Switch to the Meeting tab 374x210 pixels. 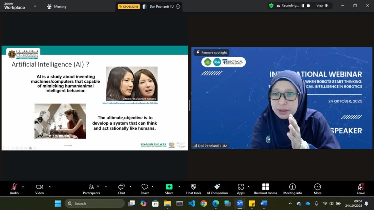tap(57, 7)
